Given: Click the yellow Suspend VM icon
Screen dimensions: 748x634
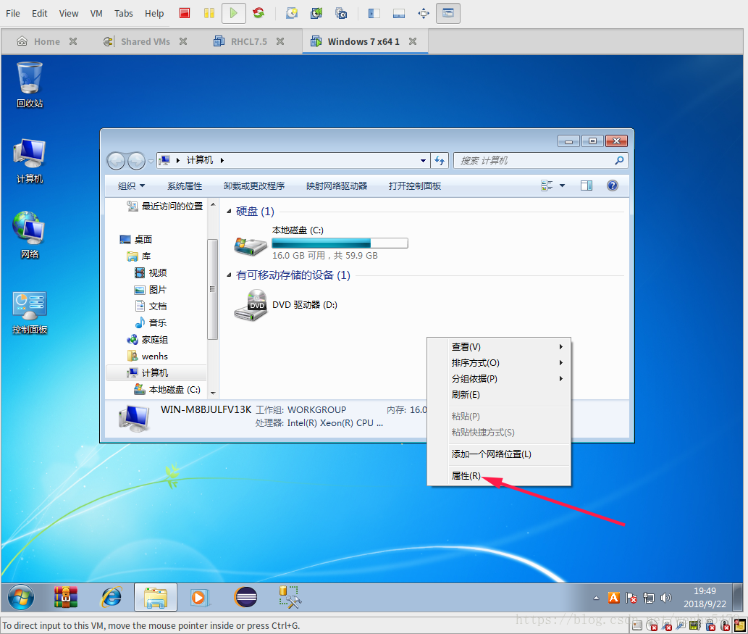Looking at the screenshot, I should click(x=209, y=13).
